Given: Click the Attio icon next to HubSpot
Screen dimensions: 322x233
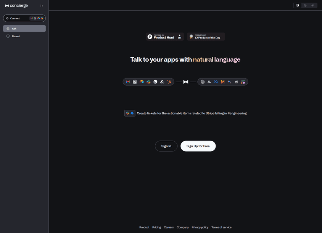Looking at the screenshot, I should point(162,82).
